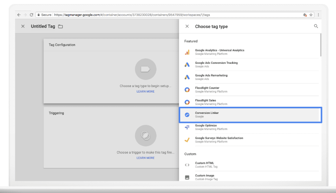Open folder icon next to Untitled Tag

click(x=60, y=26)
